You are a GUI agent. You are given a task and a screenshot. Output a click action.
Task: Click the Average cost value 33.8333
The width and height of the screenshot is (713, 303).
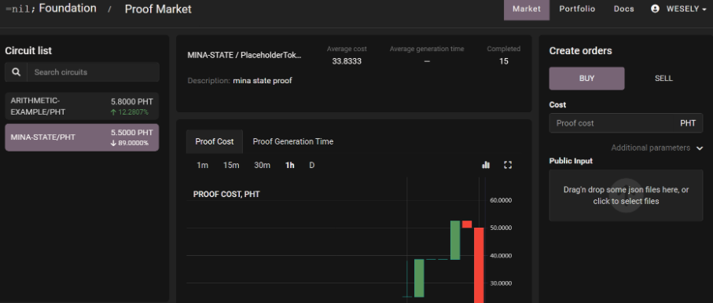347,61
